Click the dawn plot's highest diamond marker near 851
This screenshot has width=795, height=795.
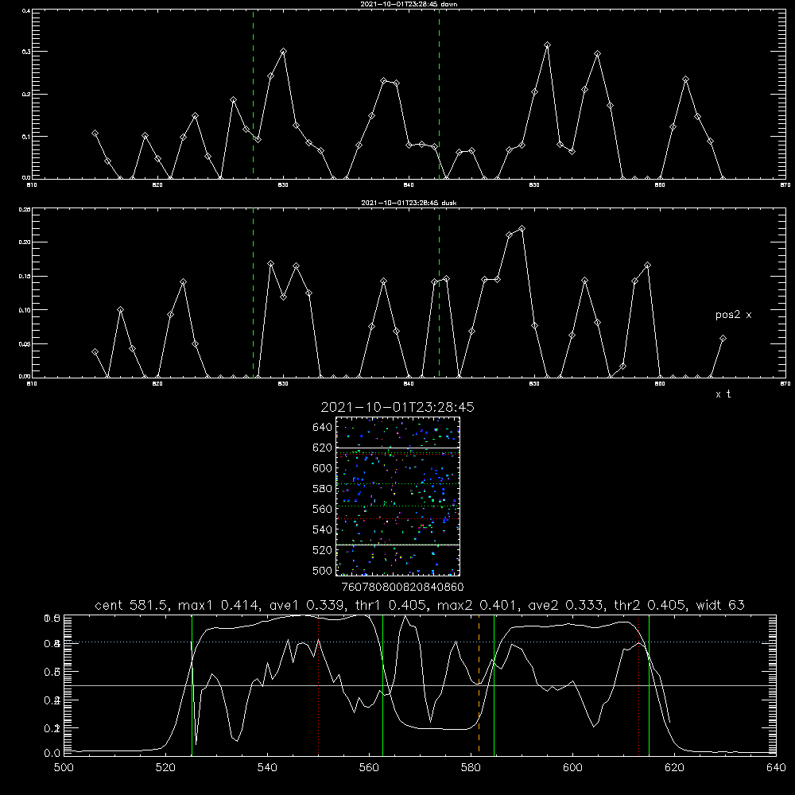tap(547, 45)
